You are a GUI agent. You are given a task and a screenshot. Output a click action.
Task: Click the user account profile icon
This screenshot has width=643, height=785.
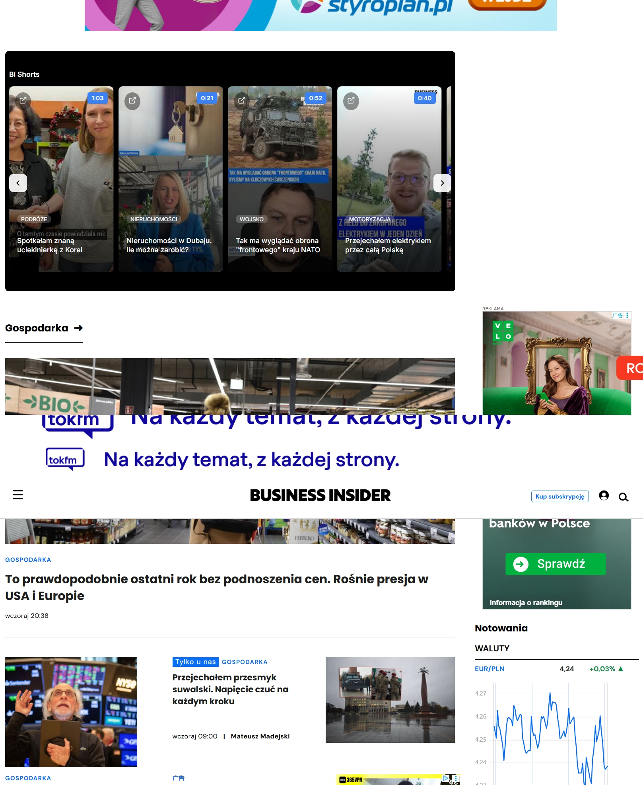pos(604,495)
